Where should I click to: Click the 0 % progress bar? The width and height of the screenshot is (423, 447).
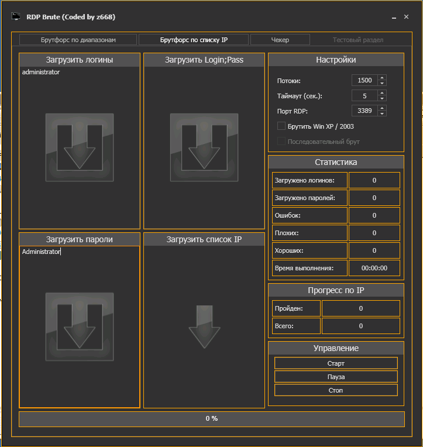(211, 419)
